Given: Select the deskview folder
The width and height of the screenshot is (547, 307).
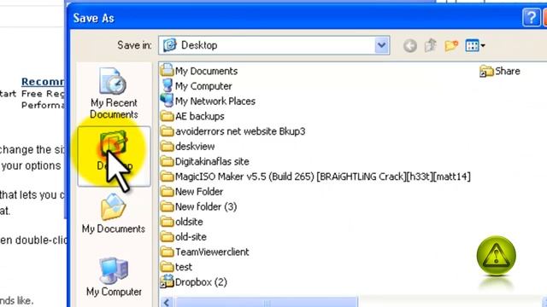Looking at the screenshot, I should (188, 147).
